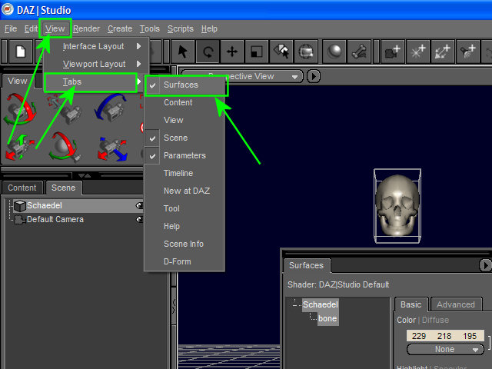
Task: Click the bone tool icon
Action: pos(359,52)
